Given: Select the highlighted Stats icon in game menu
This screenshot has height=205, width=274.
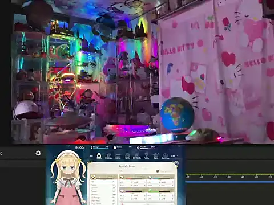Looking at the screenshot, I should (x=99, y=156).
